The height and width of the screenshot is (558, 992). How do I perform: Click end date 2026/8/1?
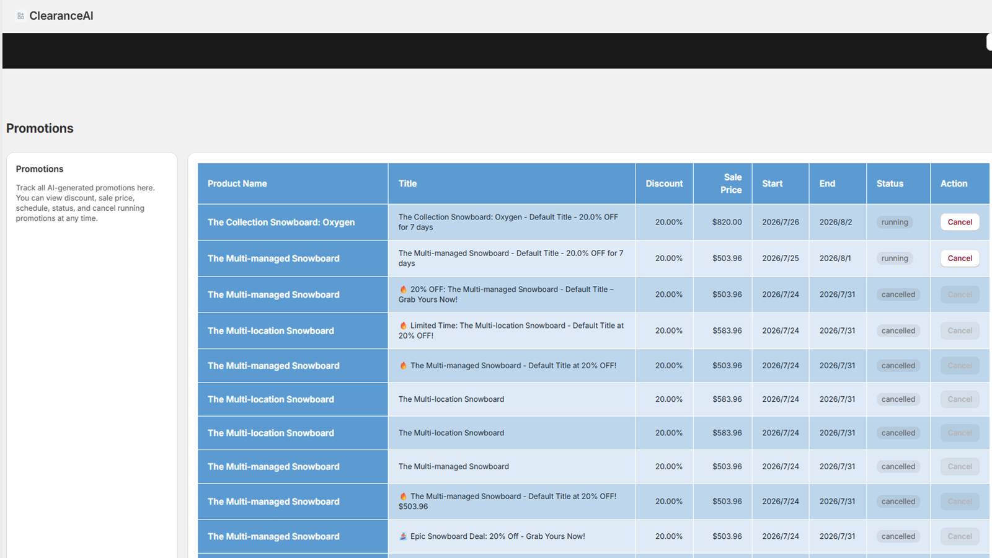pyautogui.click(x=835, y=259)
